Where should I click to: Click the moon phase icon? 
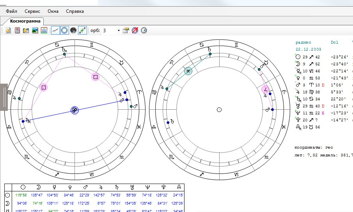click(x=73, y=30)
